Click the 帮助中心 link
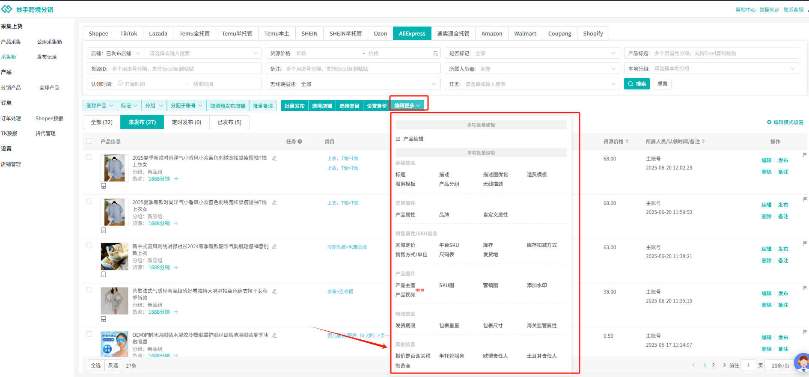 pyautogui.click(x=745, y=10)
